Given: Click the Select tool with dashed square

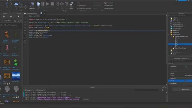Looking at the screenshot, I should 25,4.
